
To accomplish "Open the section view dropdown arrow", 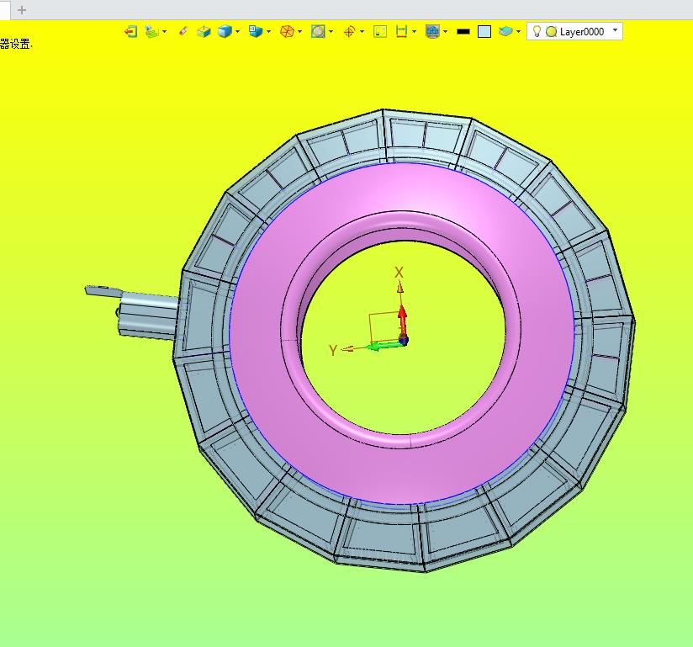I will tap(331, 32).
